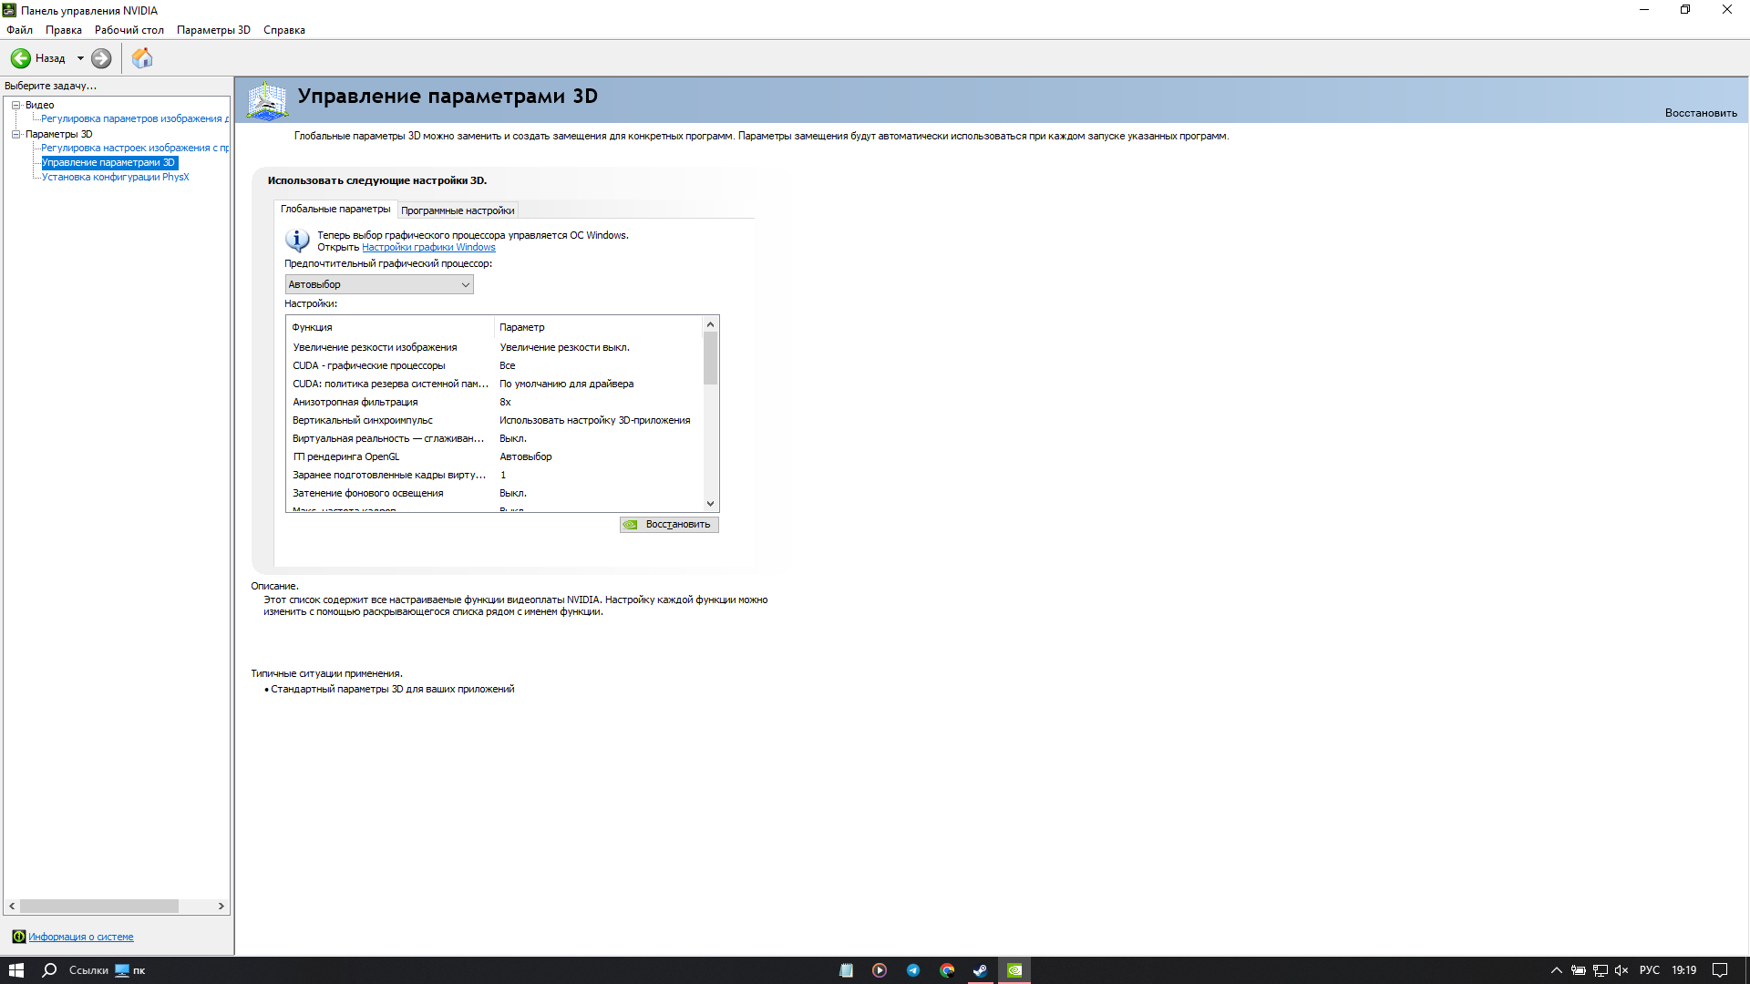This screenshot has width=1750, height=984.
Task: Switch to Программные настройки tab
Action: tap(458, 210)
